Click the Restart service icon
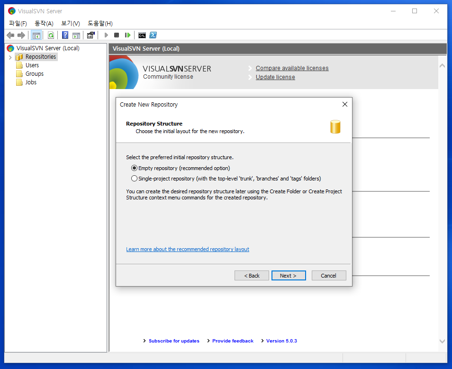 point(127,35)
